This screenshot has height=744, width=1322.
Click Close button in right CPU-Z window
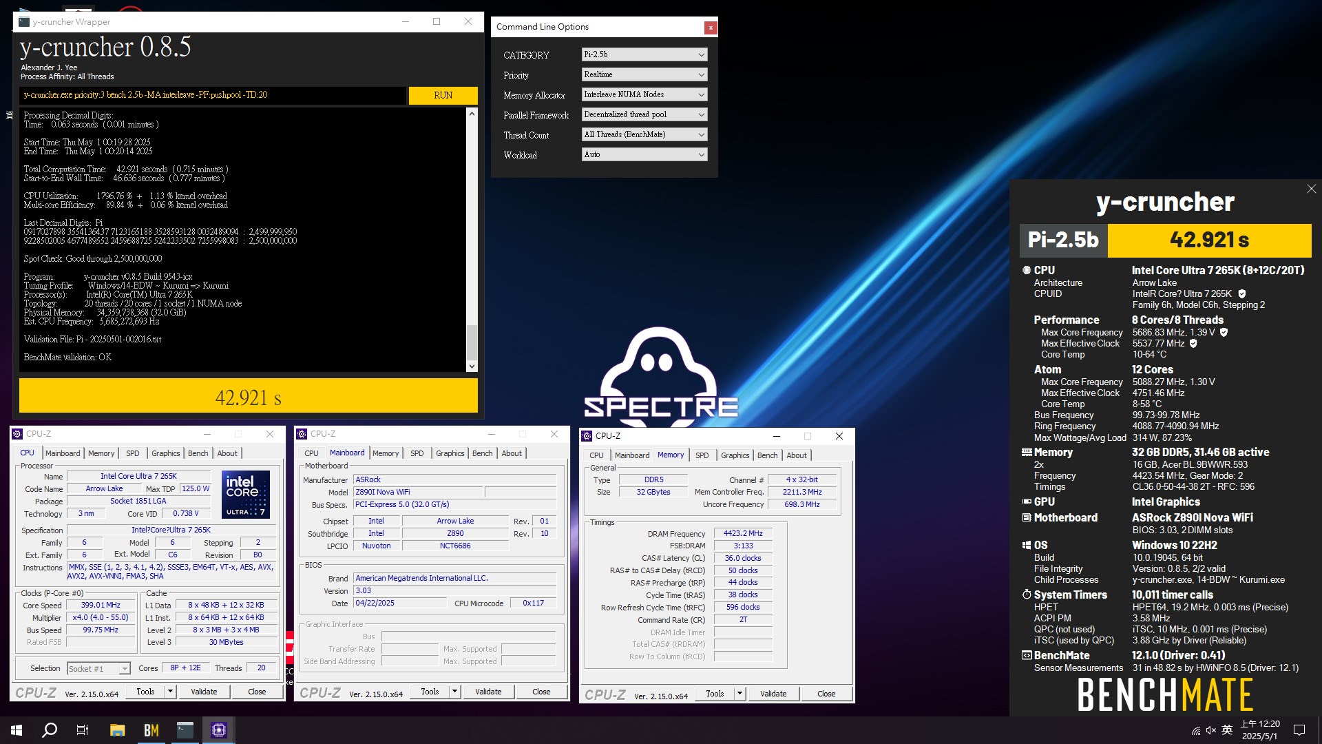click(826, 694)
